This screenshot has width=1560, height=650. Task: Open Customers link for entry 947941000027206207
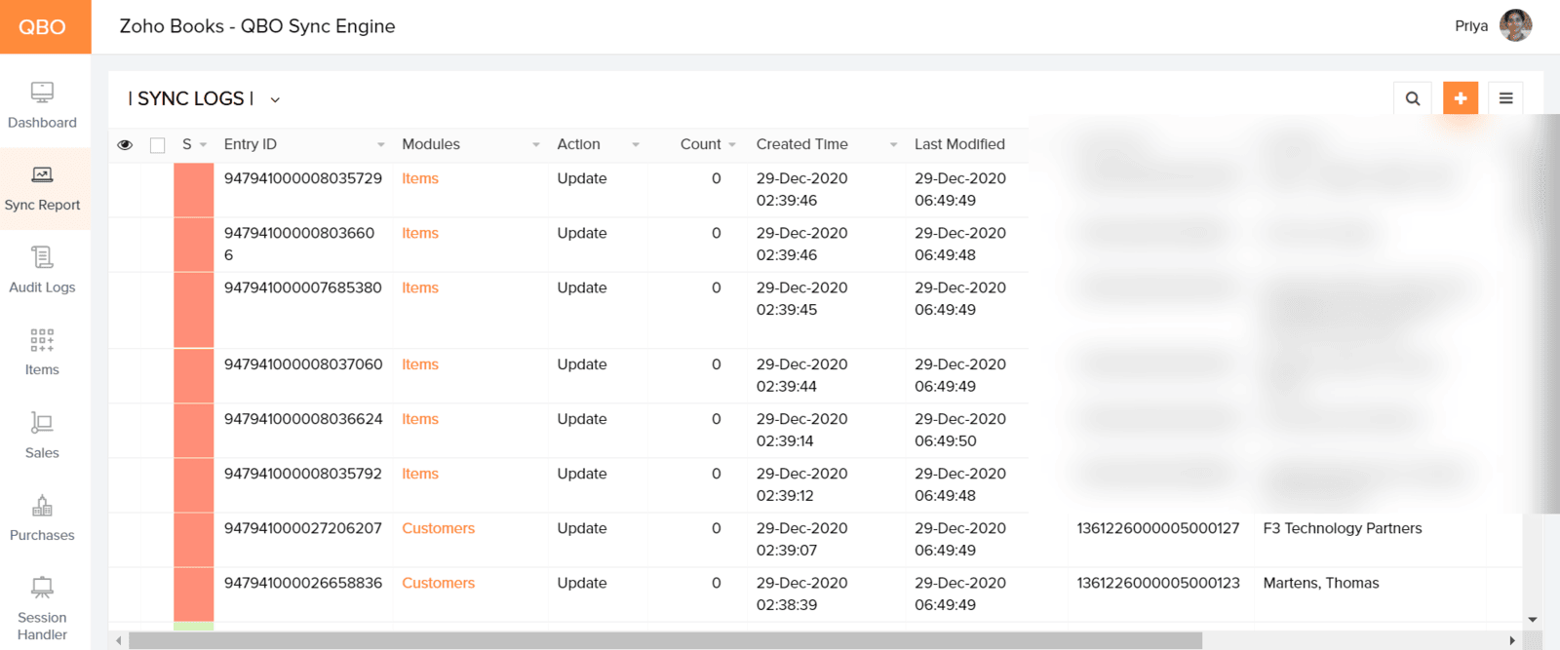438,528
